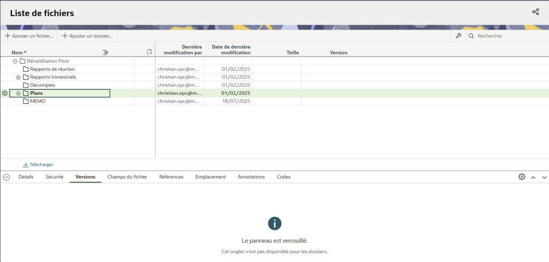Image resolution: width=549 pixels, height=262 pixels.
Task: Open detail panel settings gear
Action: (522, 177)
